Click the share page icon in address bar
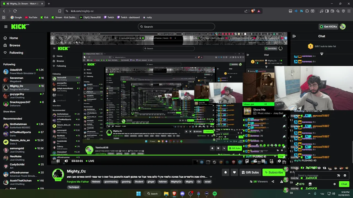Image resolution: width=353 pixels, height=198 pixels. coord(246,11)
